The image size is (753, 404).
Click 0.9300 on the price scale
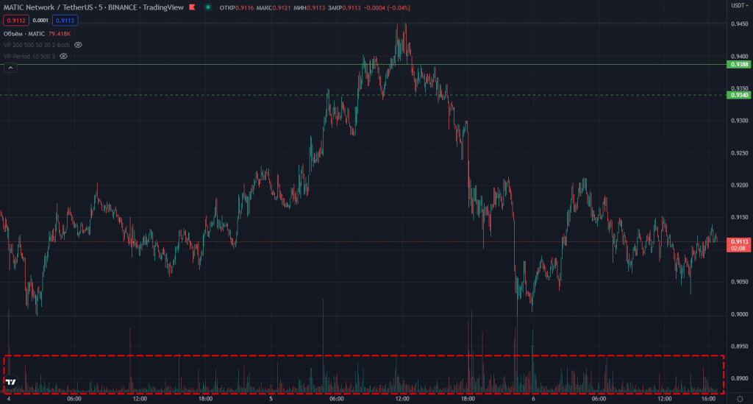tap(740, 121)
